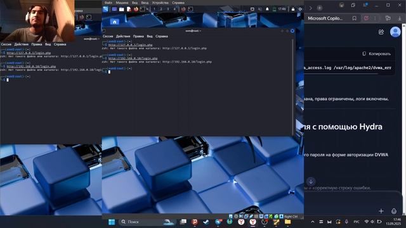Image resolution: width=406 pixels, height=228 pixels.
Task: Open VirtualBox Ввод menu
Action: (x=145, y=3)
